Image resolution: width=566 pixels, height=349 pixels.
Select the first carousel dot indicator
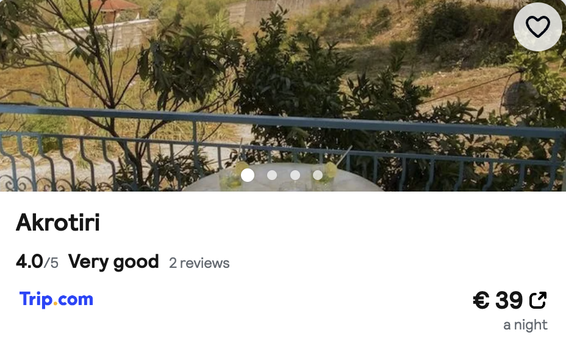(248, 175)
